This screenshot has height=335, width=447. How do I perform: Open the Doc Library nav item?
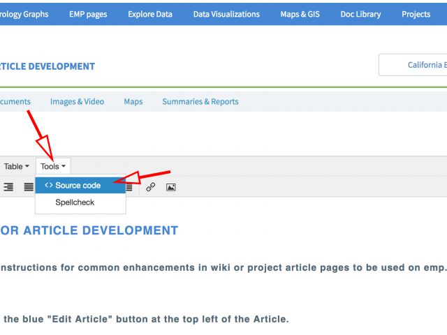[x=360, y=14]
